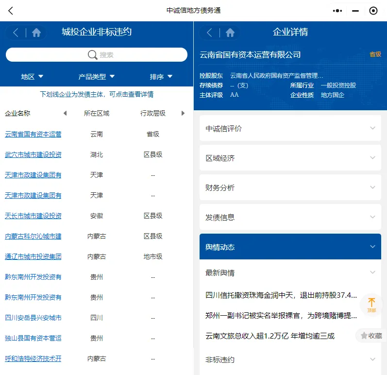387x375 pixels.
Task: Select the 独山县国有资本营运 row name
Action: click(33, 338)
